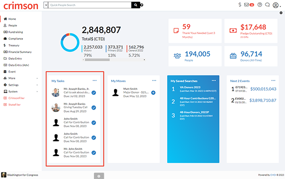
Task: Go to Fundraising in sidebar
Action: coord(16,32)
